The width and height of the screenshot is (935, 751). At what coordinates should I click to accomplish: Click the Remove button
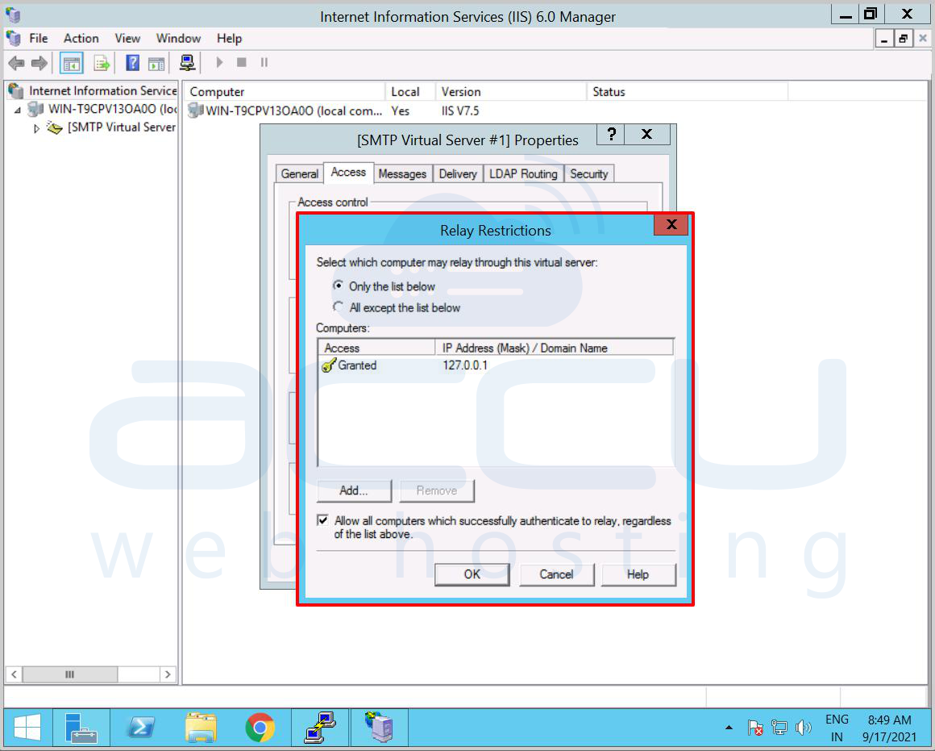pyautogui.click(x=437, y=490)
